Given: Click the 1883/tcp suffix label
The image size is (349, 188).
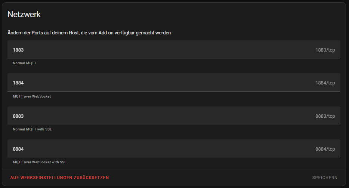Looking at the screenshot, I should pos(325,50).
